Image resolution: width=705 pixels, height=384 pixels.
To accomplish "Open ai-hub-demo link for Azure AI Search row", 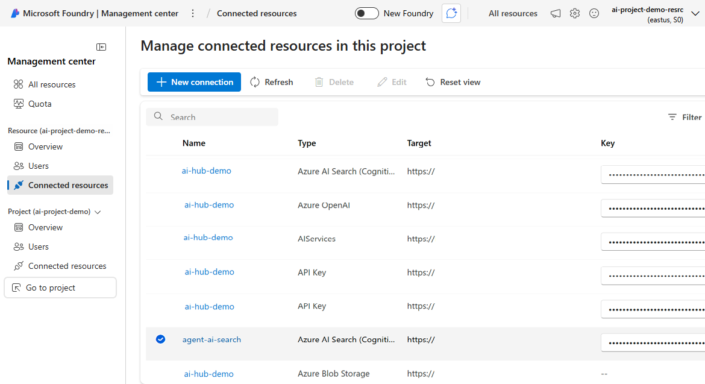I will (x=206, y=171).
